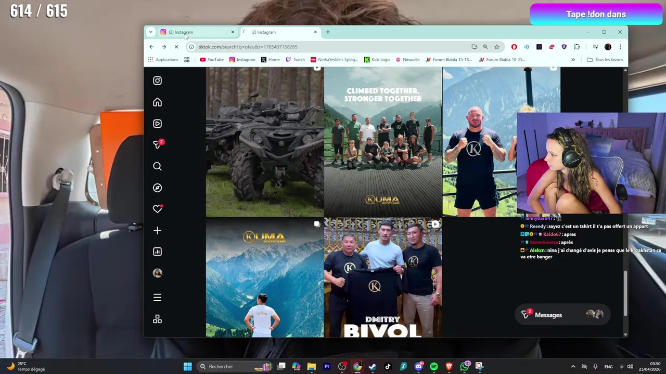Open the Forum Blabla 15-18 bookmark
Screen dimensions: 666x374
[449, 60]
